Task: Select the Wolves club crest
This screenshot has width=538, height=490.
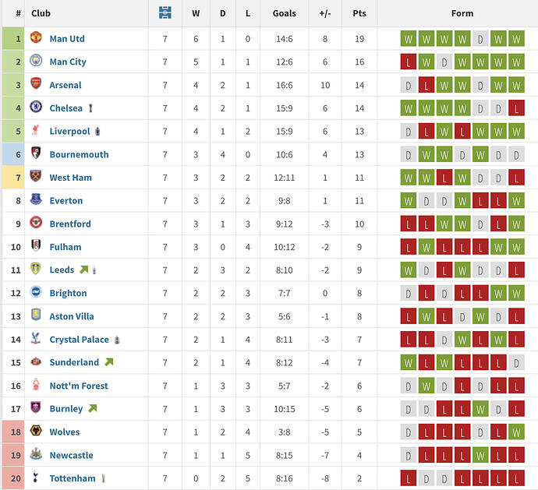Action: [x=36, y=432]
